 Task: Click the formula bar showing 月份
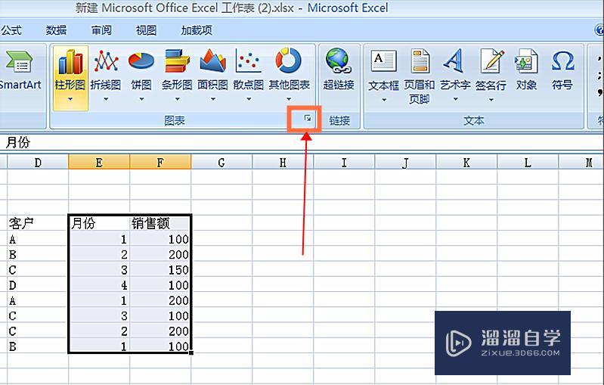click(x=302, y=143)
